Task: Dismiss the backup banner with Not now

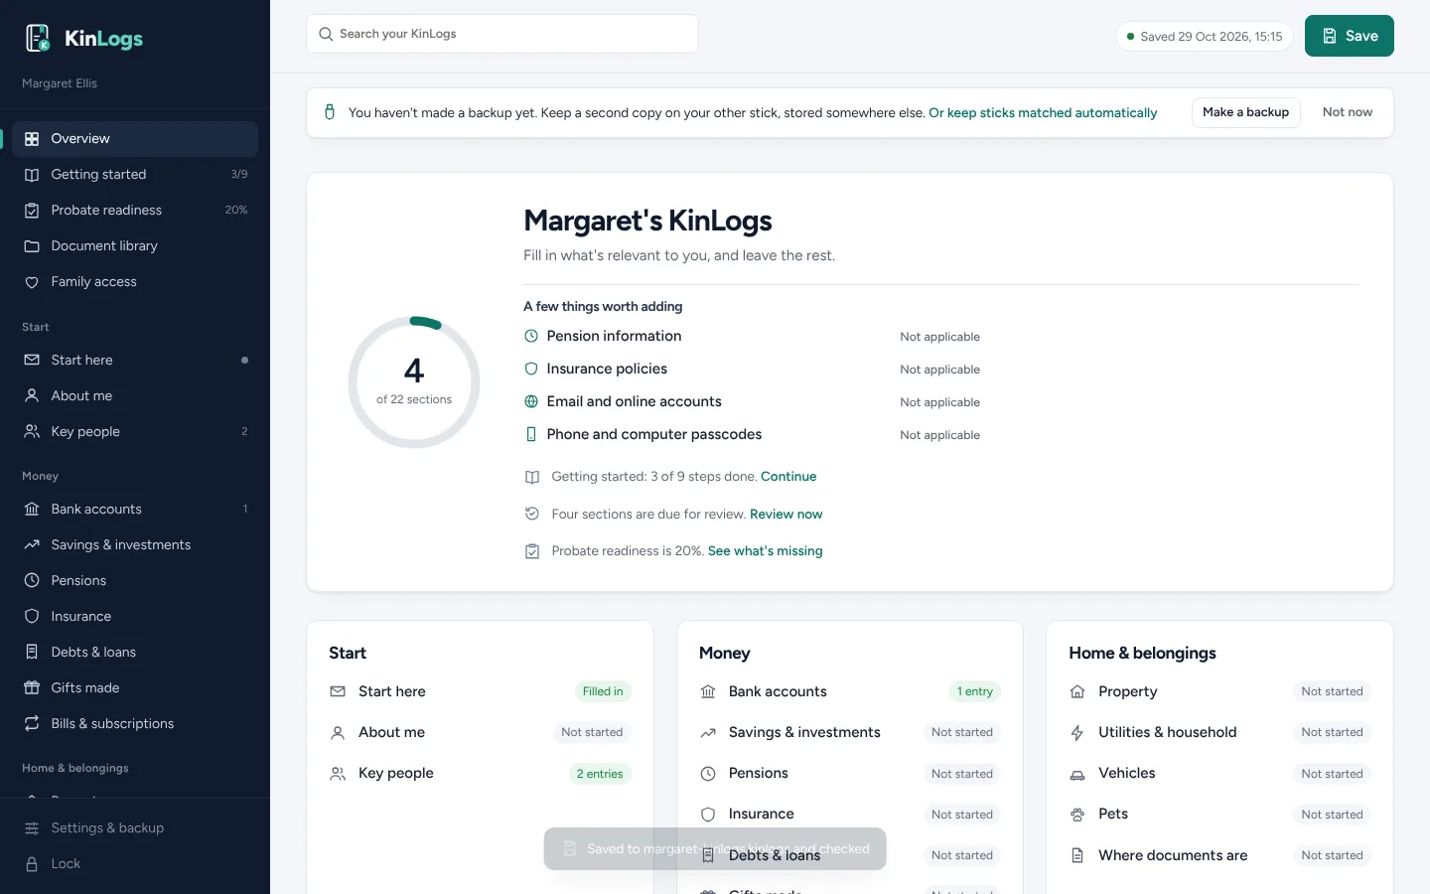Action: tap(1348, 112)
